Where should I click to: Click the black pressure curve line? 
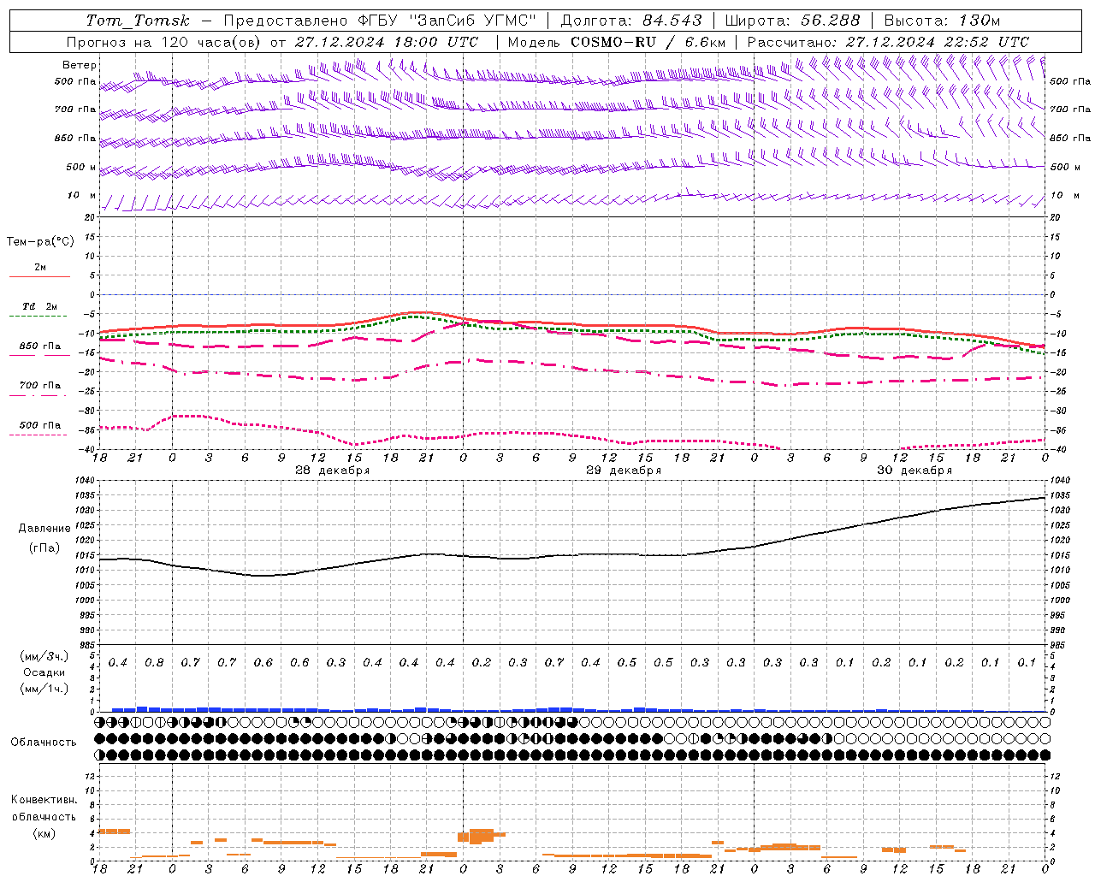(x=572, y=556)
